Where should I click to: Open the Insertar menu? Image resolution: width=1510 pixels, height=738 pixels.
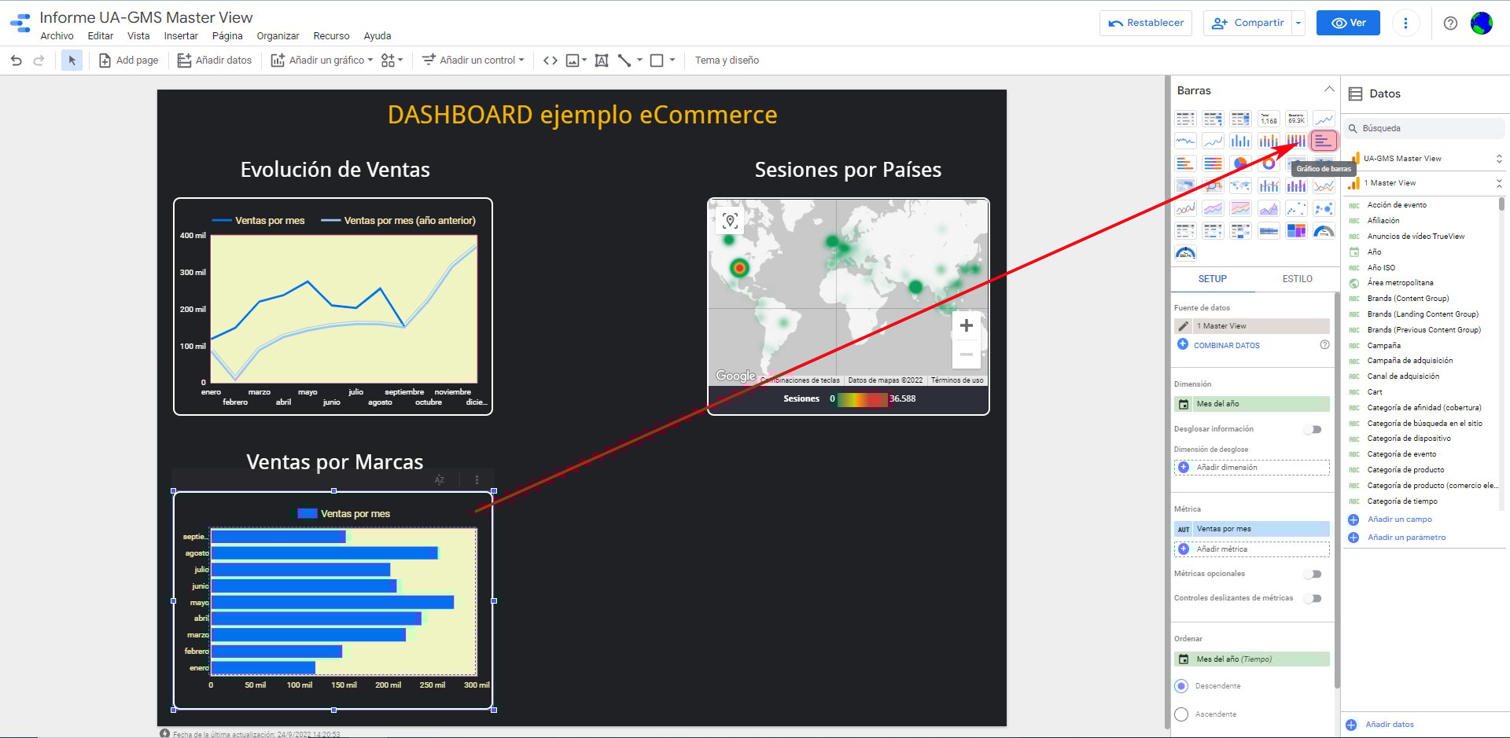point(181,36)
